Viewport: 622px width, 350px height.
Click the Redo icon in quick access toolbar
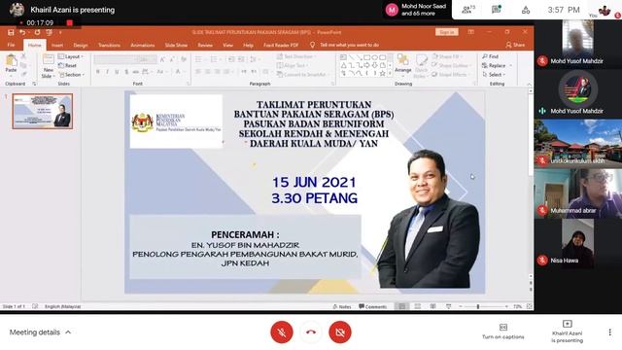point(37,32)
